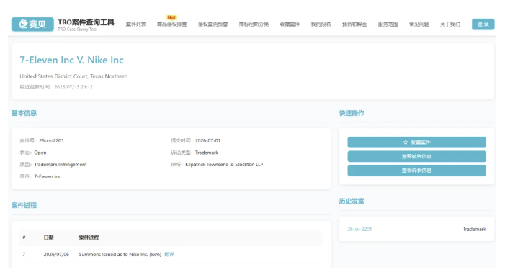Click the 日期 column header
The width and height of the screenshot is (510, 277).
(x=48, y=237)
